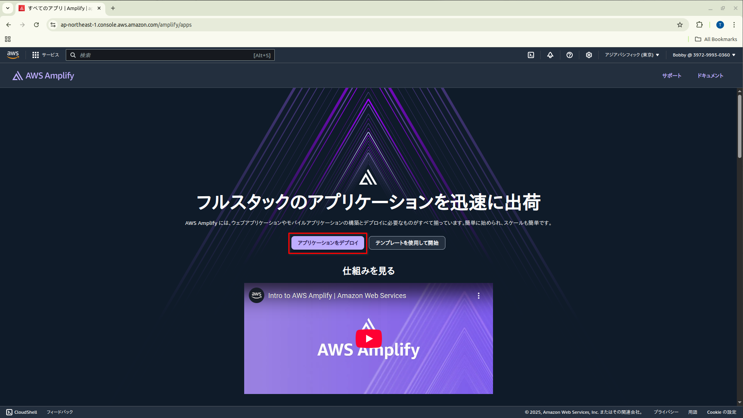Screen dimensions: 743x418
Task: Click the テンプレートを使用して開始 button
Action: 407,243
